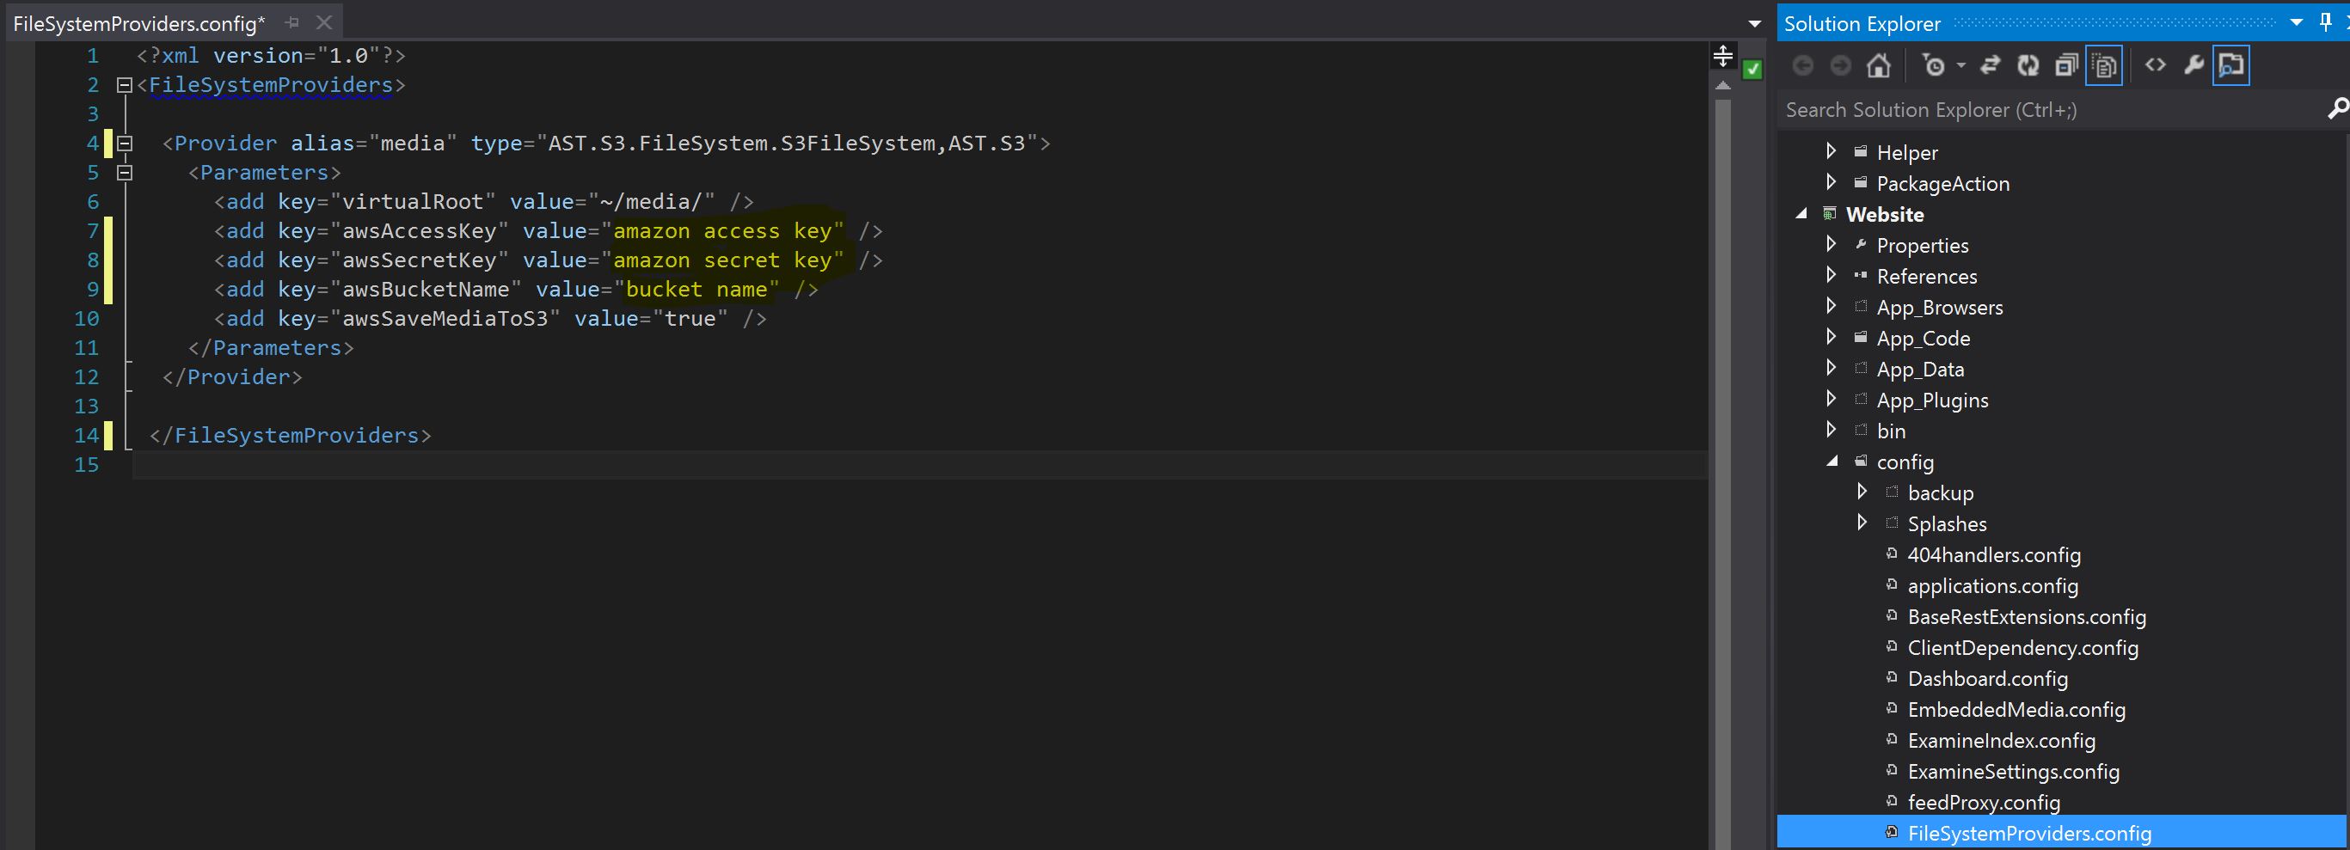The width and height of the screenshot is (2350, 850).
Task: Click "bucket name" value text
Action: (x=696, y=290)
